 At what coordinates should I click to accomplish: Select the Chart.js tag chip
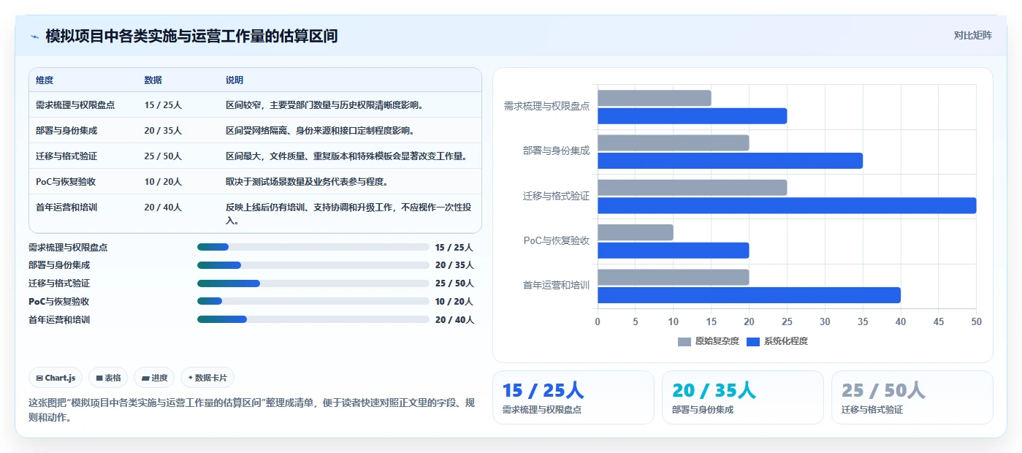(56, 378)
